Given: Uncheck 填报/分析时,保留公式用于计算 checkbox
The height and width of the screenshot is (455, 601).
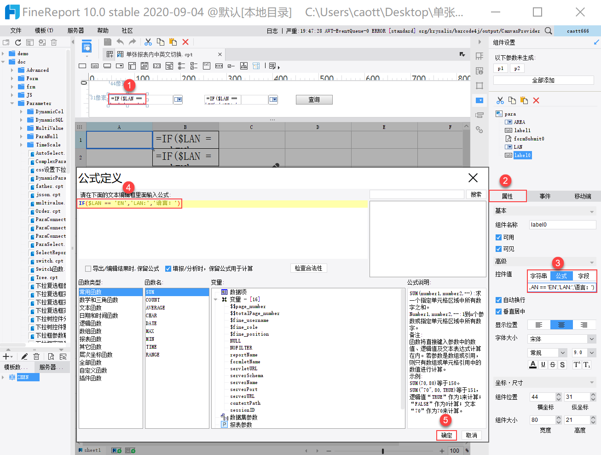Looking at the screenshot, I should tap(168, 268).
